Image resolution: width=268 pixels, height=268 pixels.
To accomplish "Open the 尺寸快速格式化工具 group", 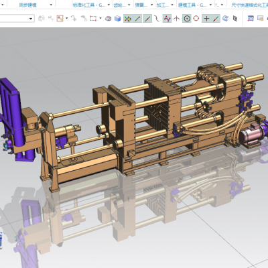I will coord(249,5).
